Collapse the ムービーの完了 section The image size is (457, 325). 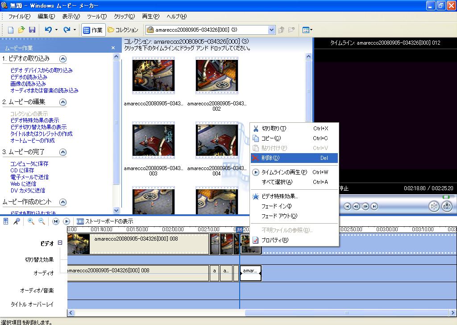tap(62, 152)
